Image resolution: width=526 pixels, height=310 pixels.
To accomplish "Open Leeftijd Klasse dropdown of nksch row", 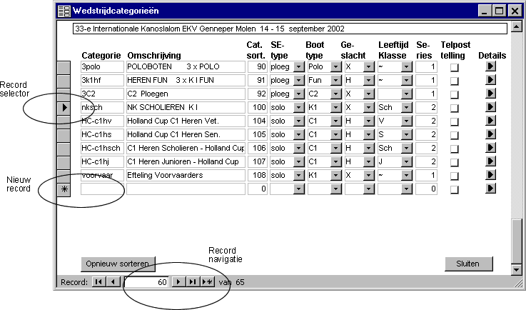I will click(406, 107).
